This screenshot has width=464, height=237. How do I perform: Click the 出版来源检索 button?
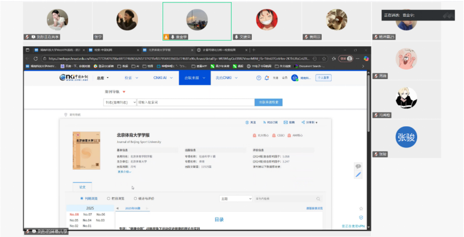(269, 102)
